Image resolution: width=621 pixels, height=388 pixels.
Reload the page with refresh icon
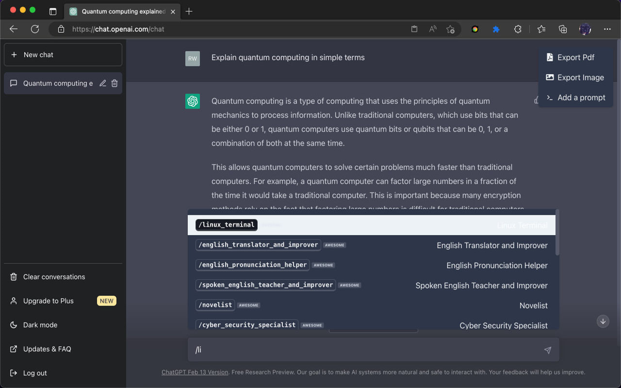click(35, 29)
